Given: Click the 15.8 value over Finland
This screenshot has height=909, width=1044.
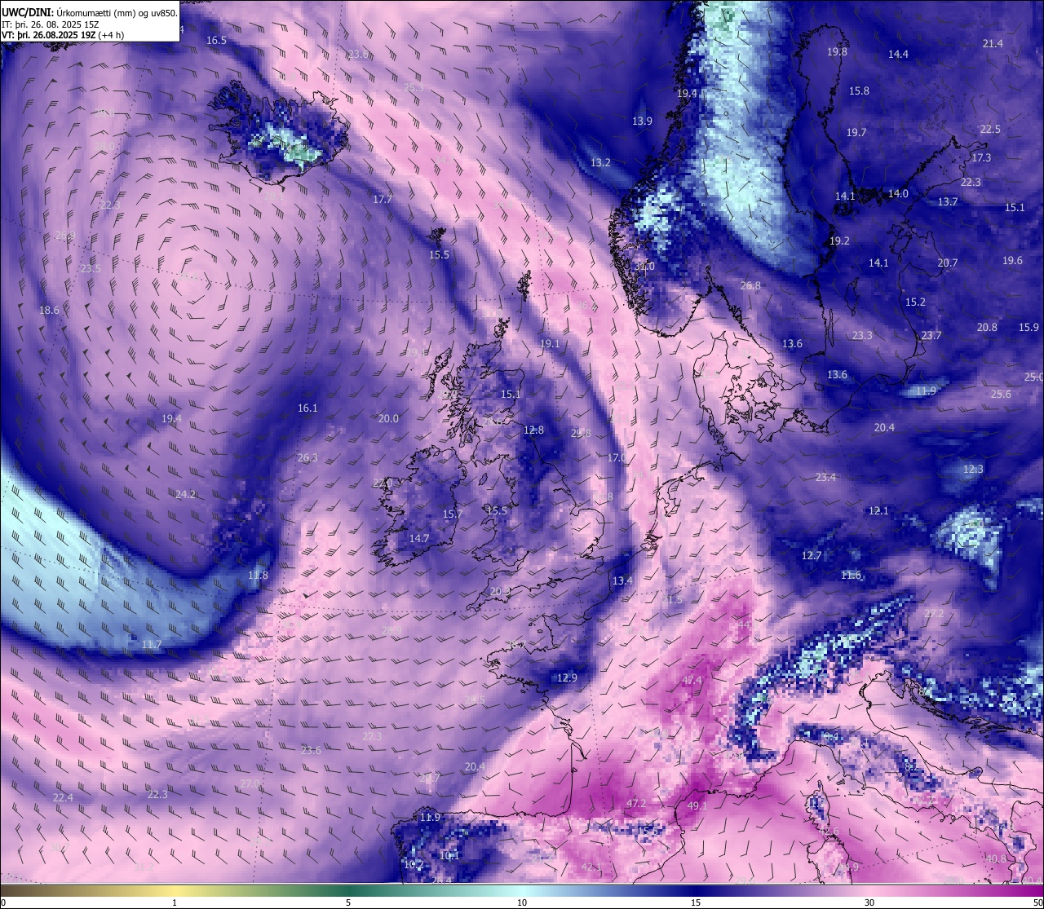Looking at the screenshot, I should (859, 91).
